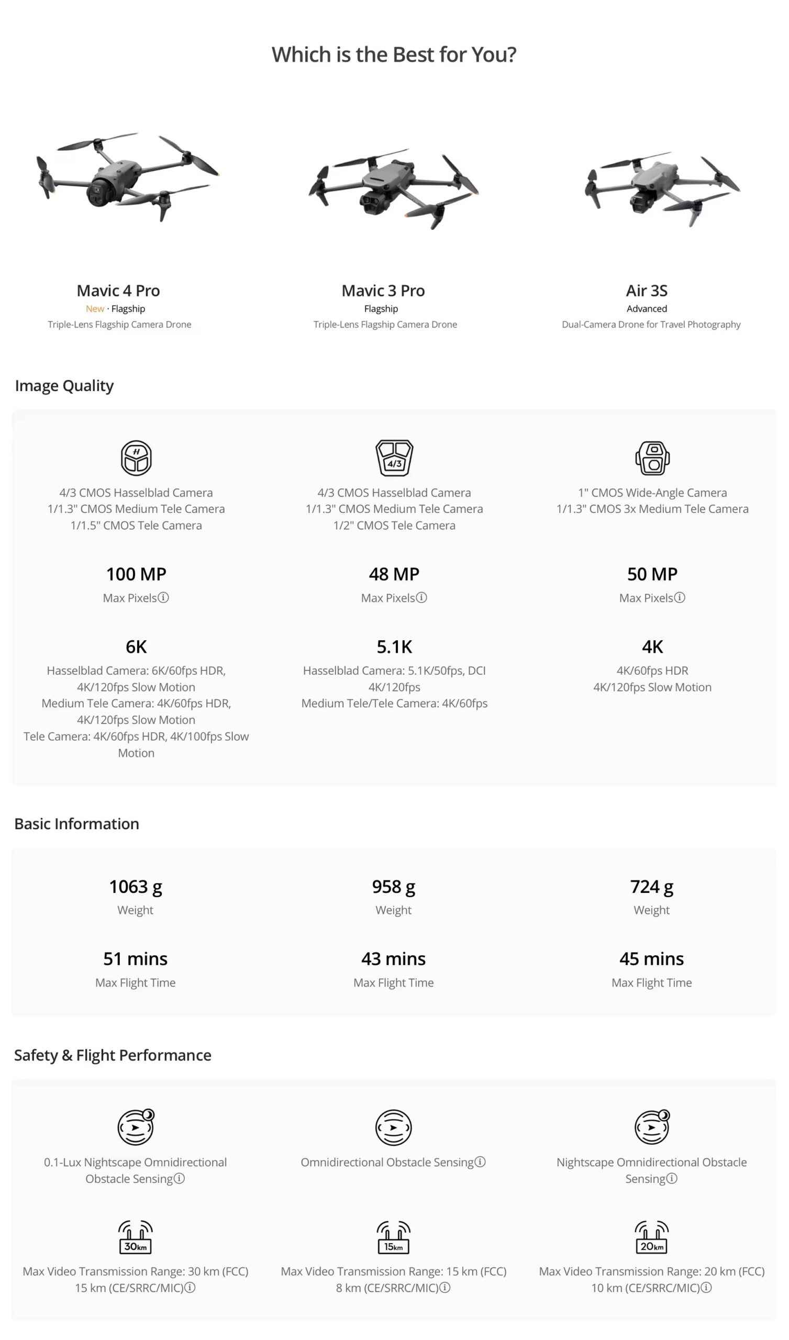Screen dimensions: 789x1340
Task: Click the 30km transmission range icon
Action: coord(135,1237)
